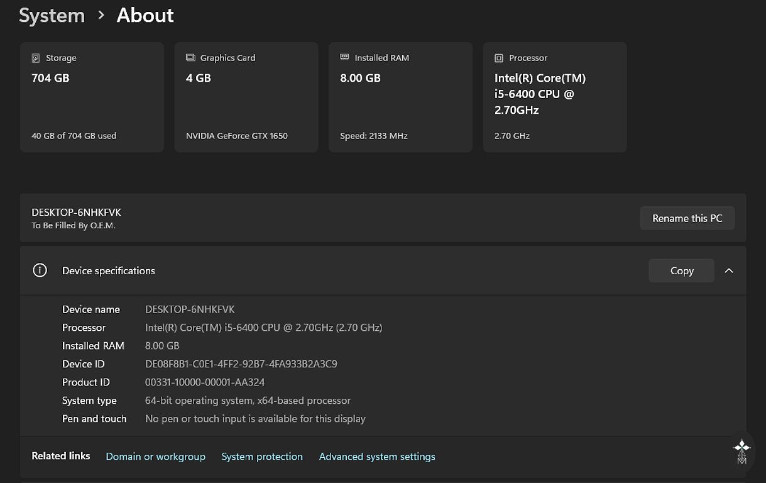The image size is (766, 483).
Task: Open the floating star widget icon
Action: tap(742, 450)
